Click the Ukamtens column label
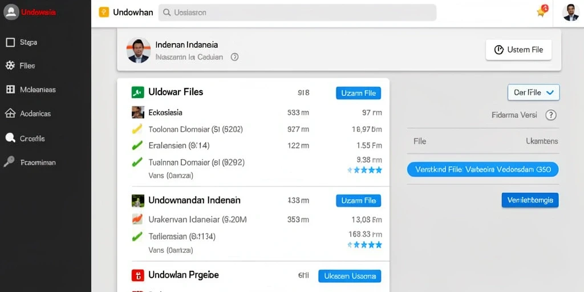Screen dimensions: 584x292 [x=542, y=141]
